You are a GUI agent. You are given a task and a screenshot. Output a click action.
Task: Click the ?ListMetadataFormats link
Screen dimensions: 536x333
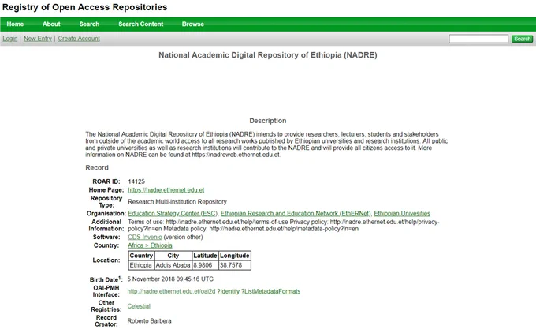coord(270,291)
